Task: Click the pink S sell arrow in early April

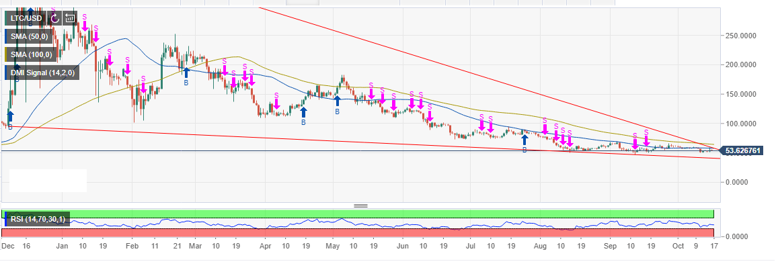Action: point(276,105)
